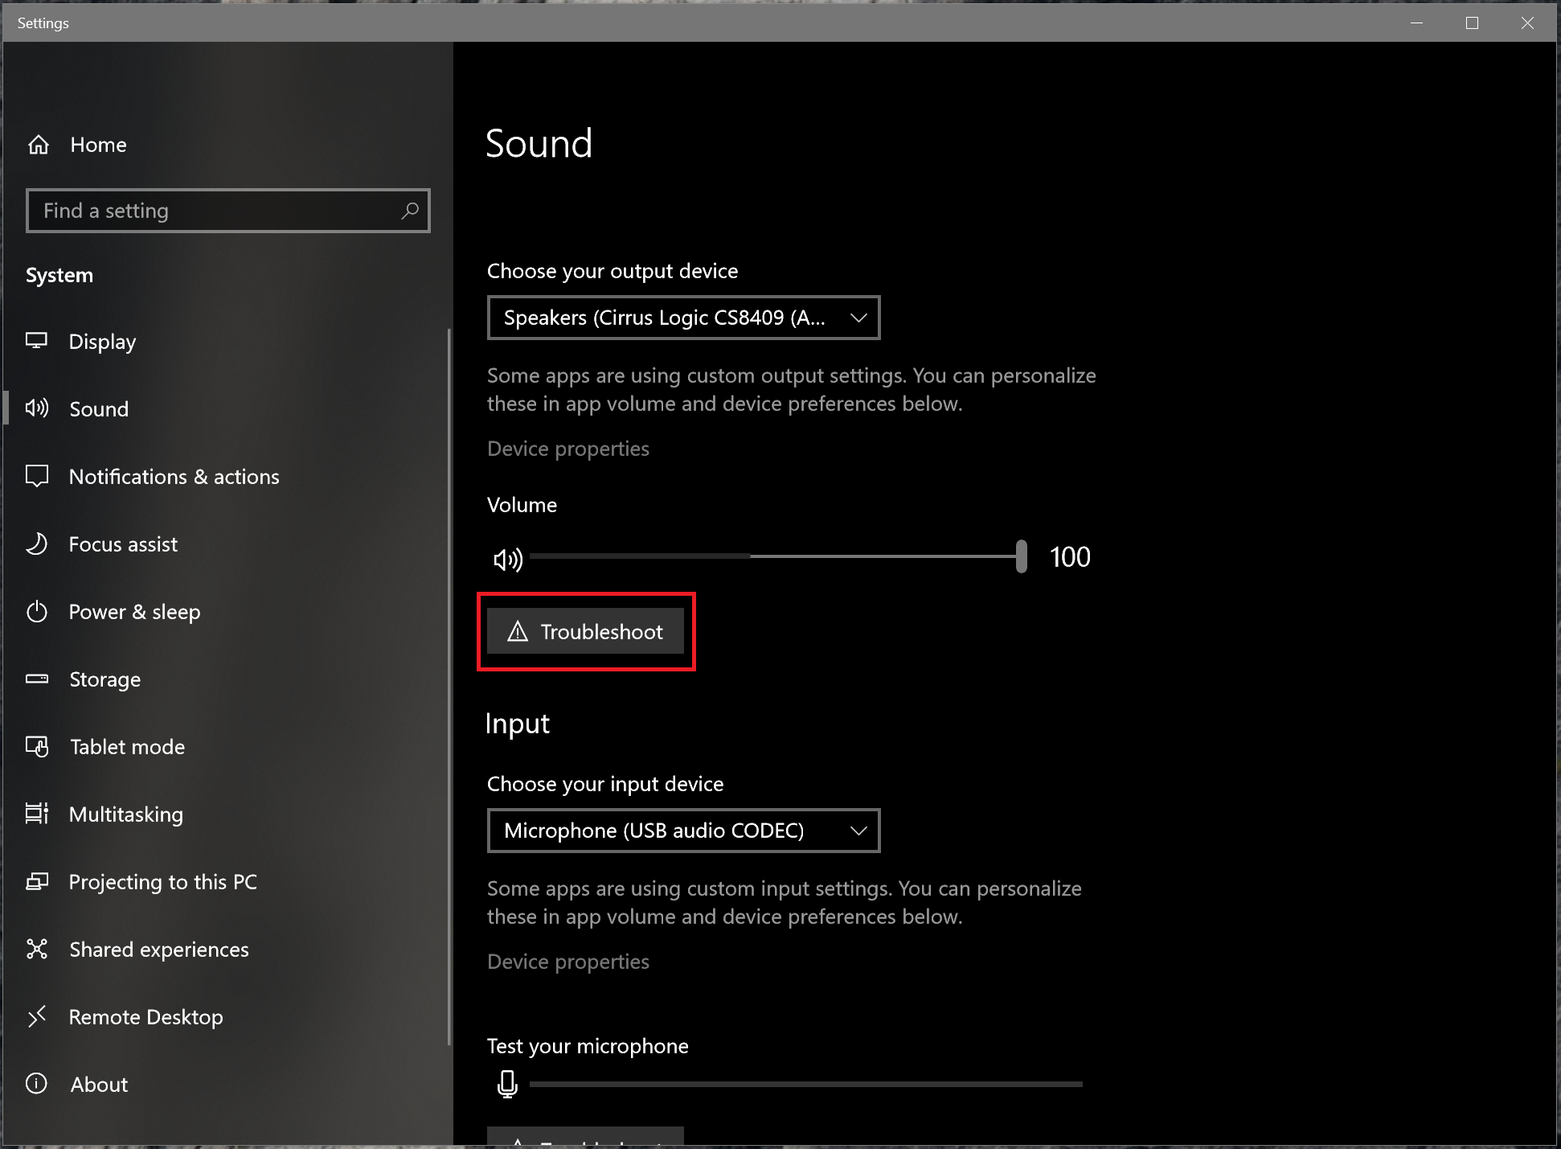Click the Shared experiences icon
The image size is (1561, 1149).
click(37, 950)
